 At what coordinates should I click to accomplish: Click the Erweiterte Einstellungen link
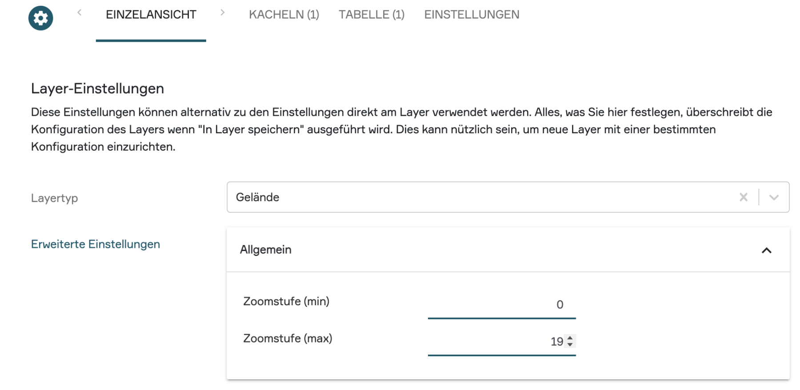[96, 244]
